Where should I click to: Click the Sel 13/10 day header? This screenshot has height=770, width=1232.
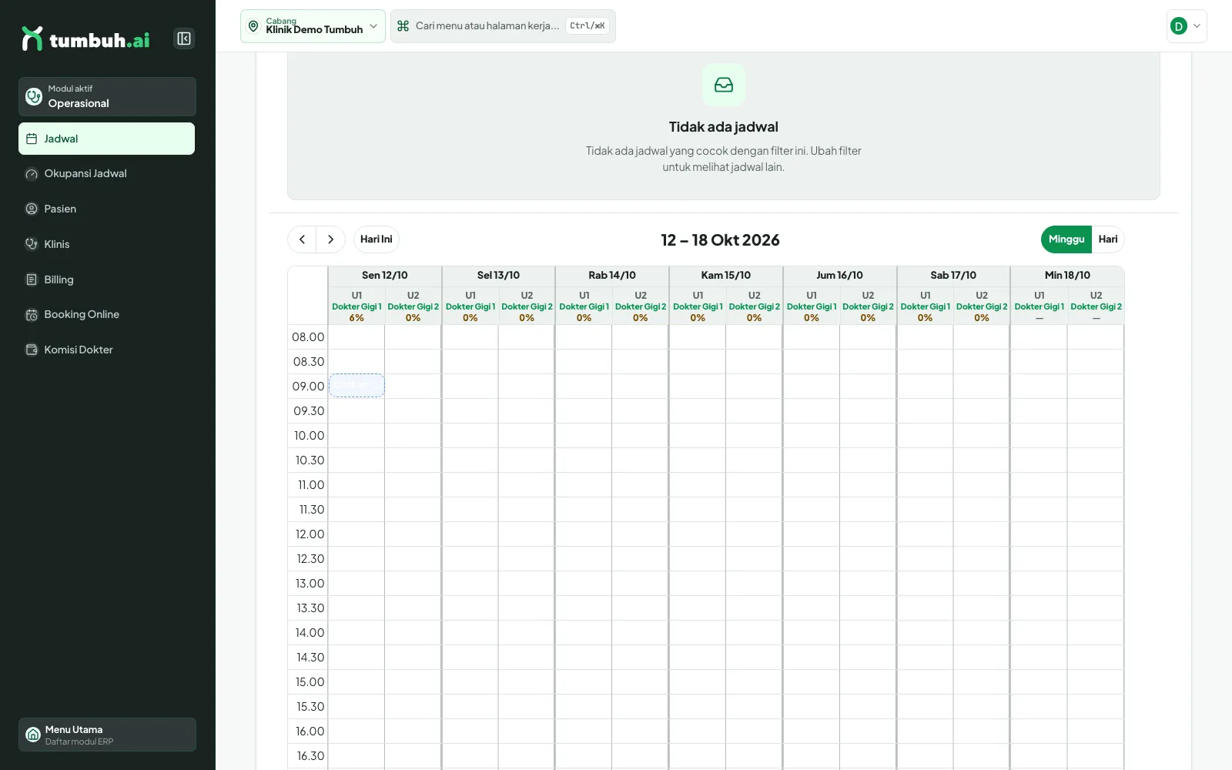[498, 276]
